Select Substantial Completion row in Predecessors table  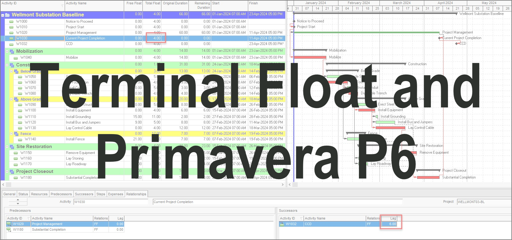point(65,229)
